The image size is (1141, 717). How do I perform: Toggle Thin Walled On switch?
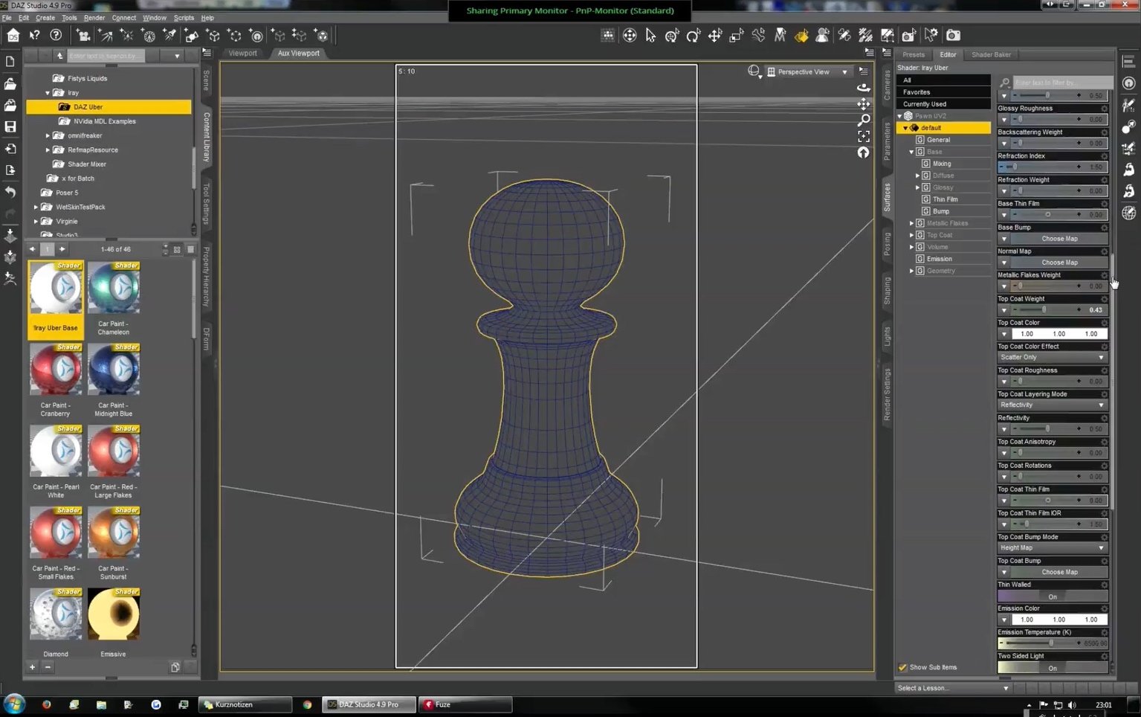(x=1053, y=597)
